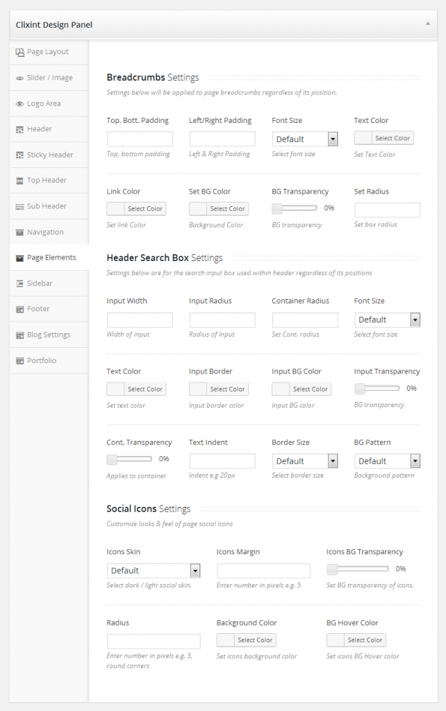Click the Sticky Header sidebar icon

click(x=20, y=156)
